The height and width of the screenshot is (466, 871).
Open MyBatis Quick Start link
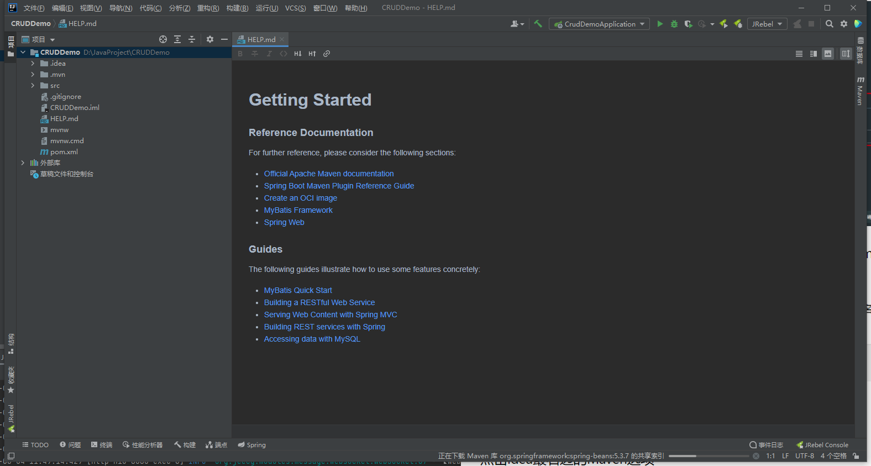pos(298,290)
